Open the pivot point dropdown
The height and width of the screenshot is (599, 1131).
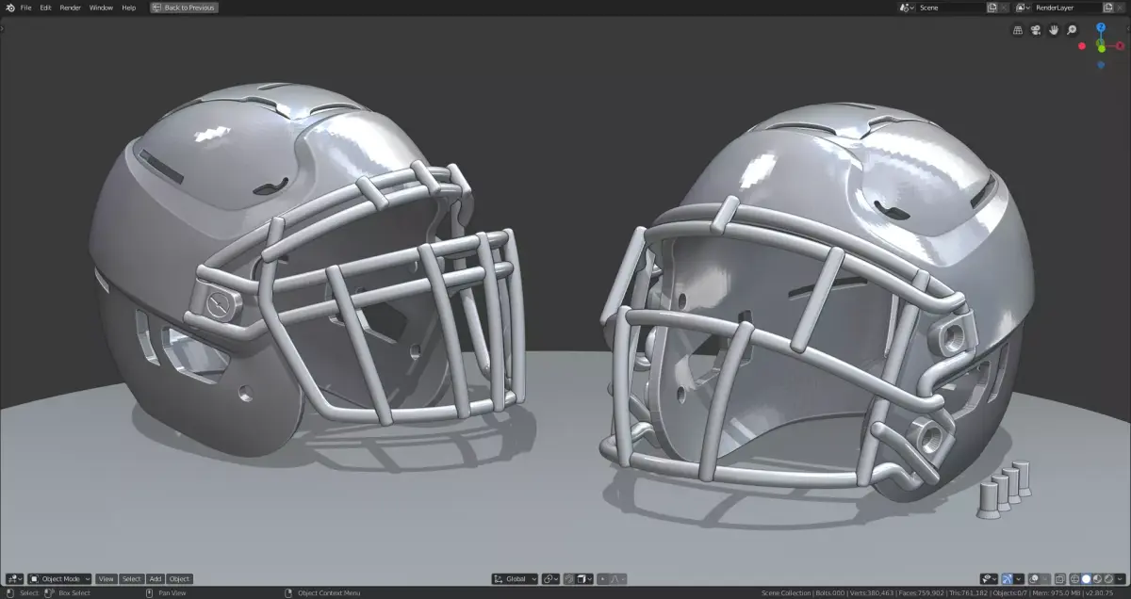click(550, 579)
